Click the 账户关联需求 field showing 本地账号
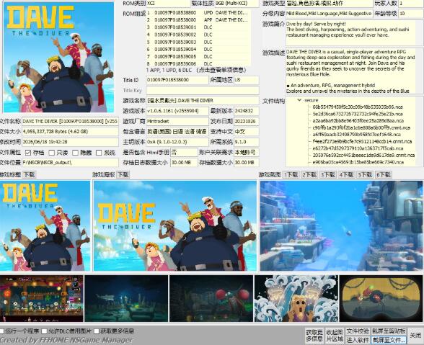This screenshot has height=345, width=424. (x=247, y=153)
